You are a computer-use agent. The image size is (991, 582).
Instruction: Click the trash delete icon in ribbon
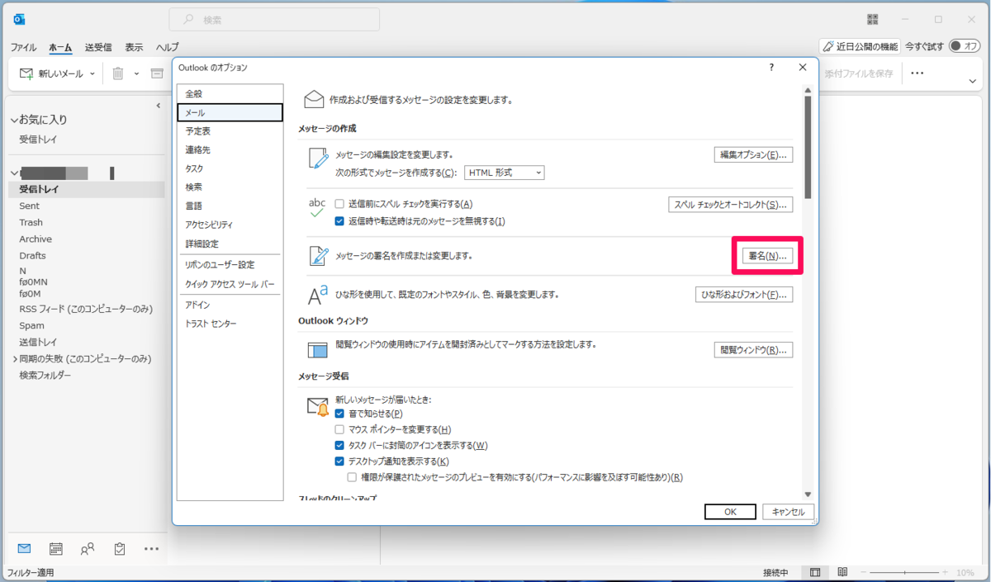[x=118, y=74]
